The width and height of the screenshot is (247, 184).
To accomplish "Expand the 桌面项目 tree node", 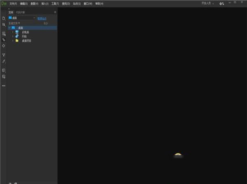I will click(13, 41).
